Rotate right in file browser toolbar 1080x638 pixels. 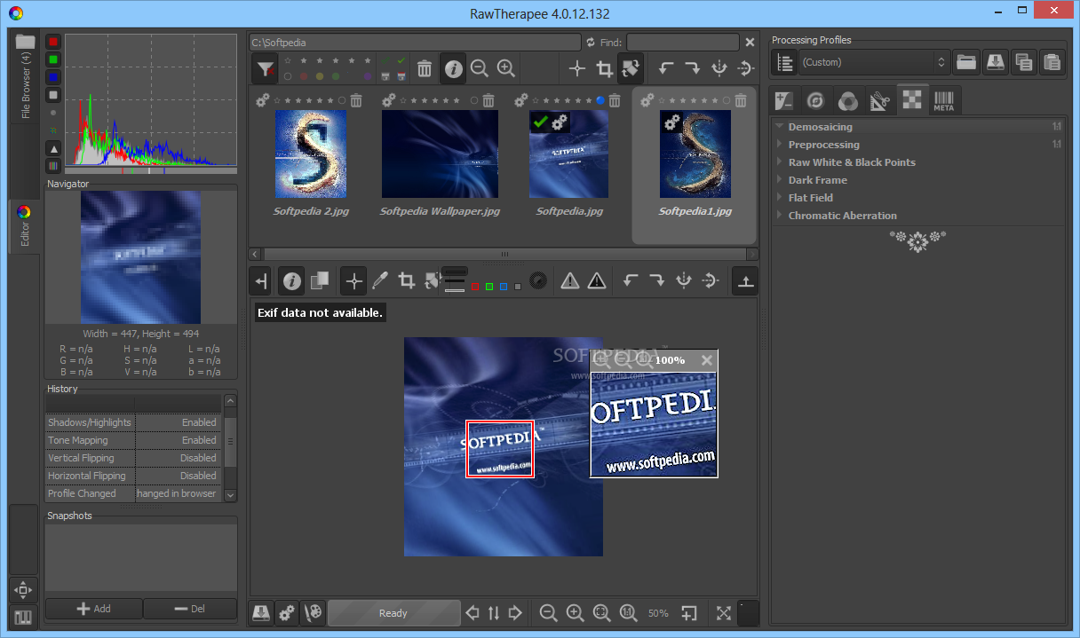click(693, 68)
